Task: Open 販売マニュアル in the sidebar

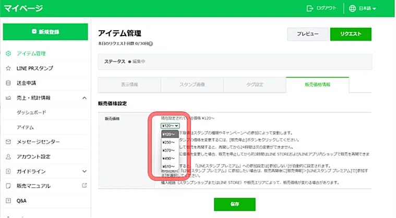Action: (x=33, y=186)
